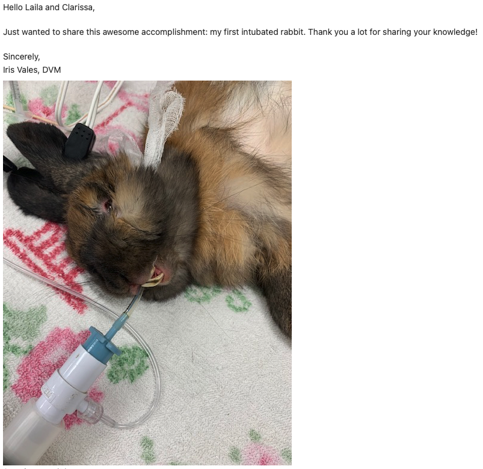
Task: Open the attached rabbit photo
Action: pos(147,272)
